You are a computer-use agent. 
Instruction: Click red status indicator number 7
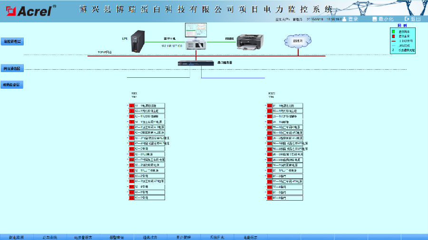point(132,133)
